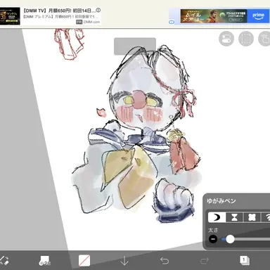
Task: Tap the 太さ thickness label
Action: pos(213,230)
